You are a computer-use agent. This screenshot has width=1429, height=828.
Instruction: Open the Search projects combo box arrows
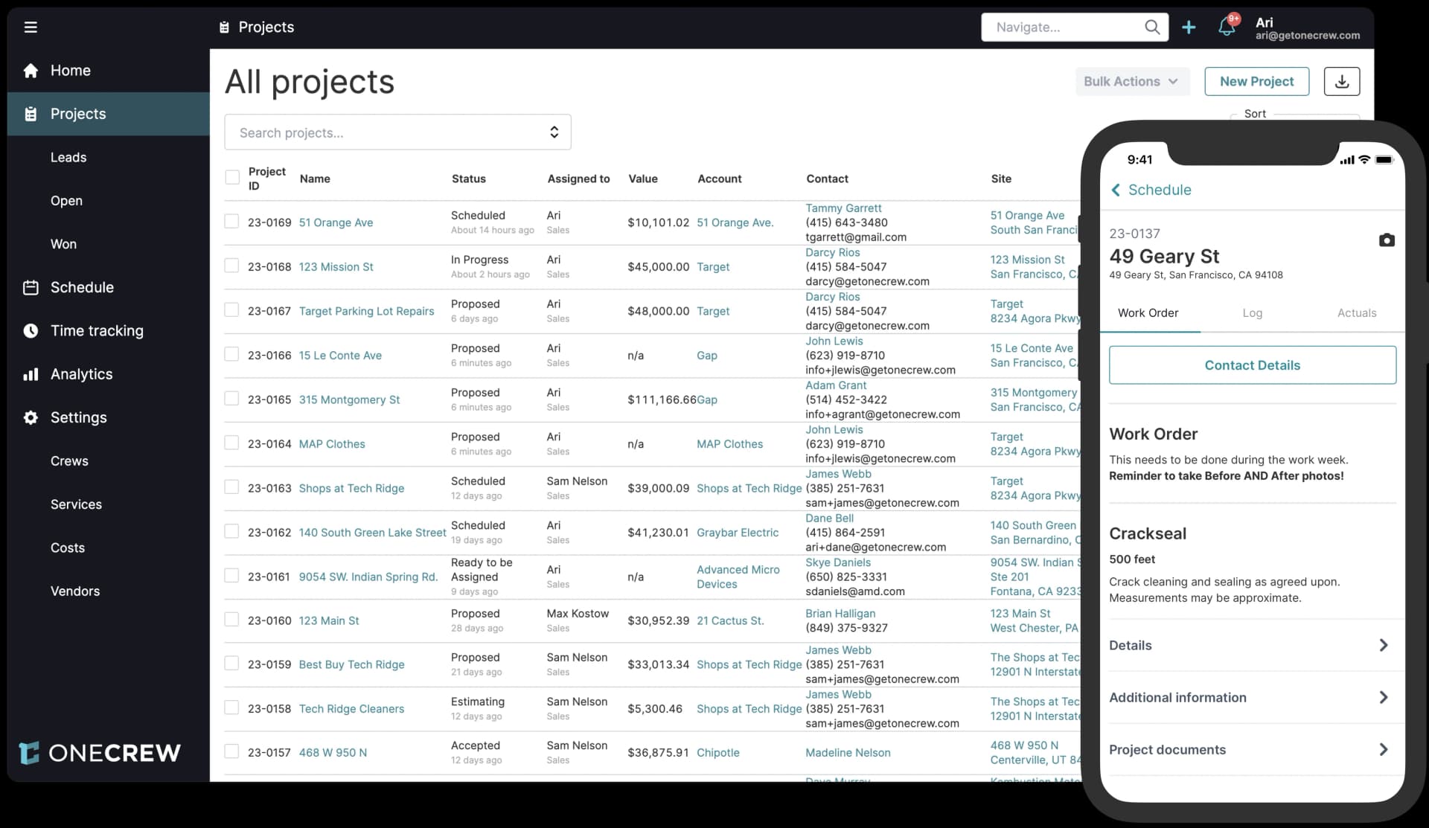pos(554,132)
